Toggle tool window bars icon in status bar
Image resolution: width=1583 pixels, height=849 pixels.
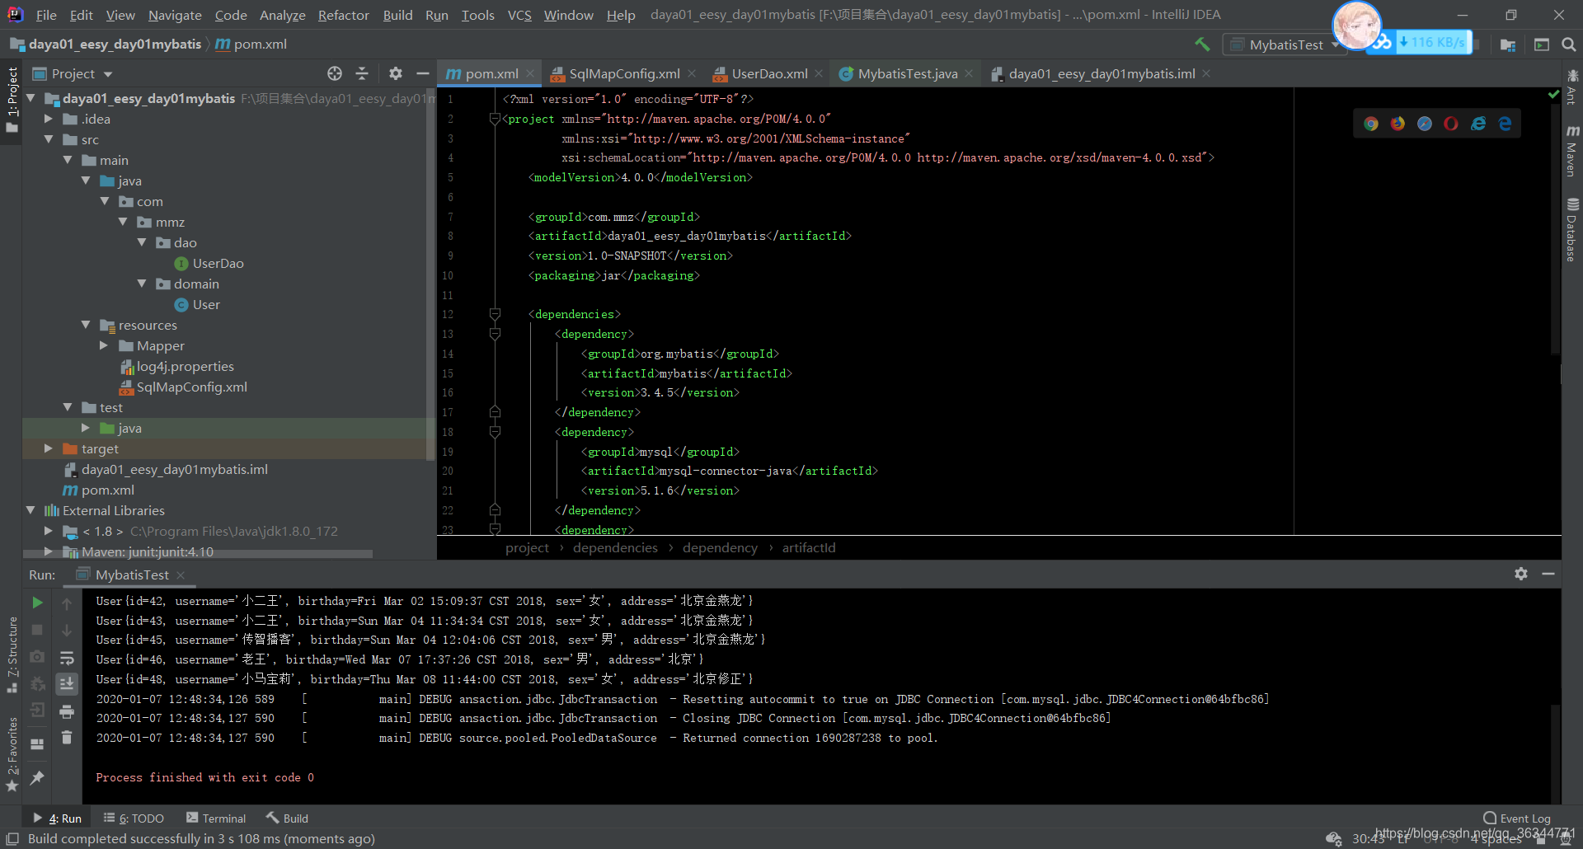tap(12, 838)
